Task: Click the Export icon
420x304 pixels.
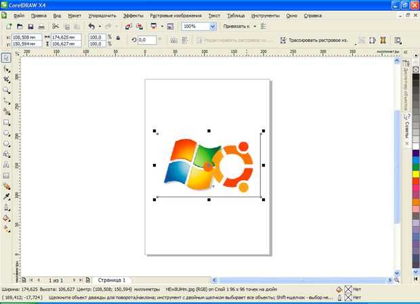Action: [x=140, y=26]
